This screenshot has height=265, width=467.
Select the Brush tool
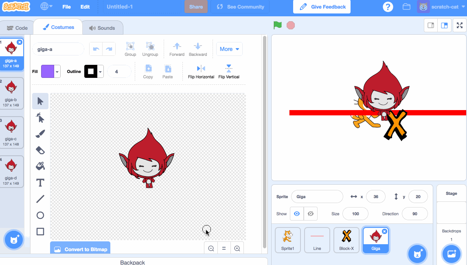click(40, 134)
